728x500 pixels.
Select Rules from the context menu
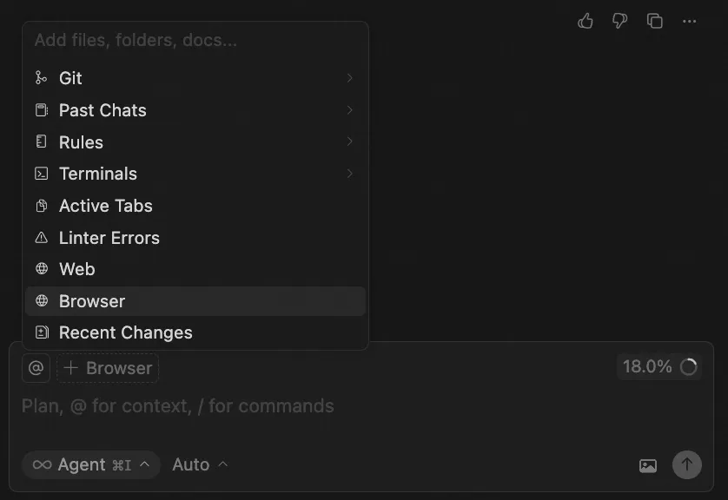[x=81, y=142]
